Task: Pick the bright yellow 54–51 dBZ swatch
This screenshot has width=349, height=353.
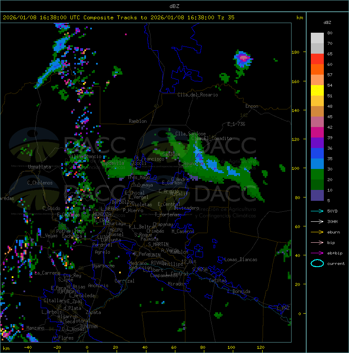Action: [x=317, y=91]
